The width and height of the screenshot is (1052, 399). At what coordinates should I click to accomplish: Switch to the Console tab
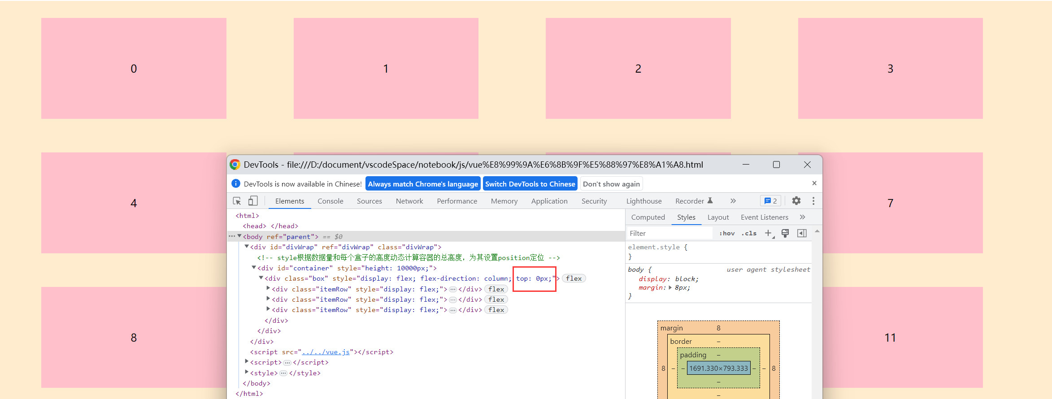point(330,201)
